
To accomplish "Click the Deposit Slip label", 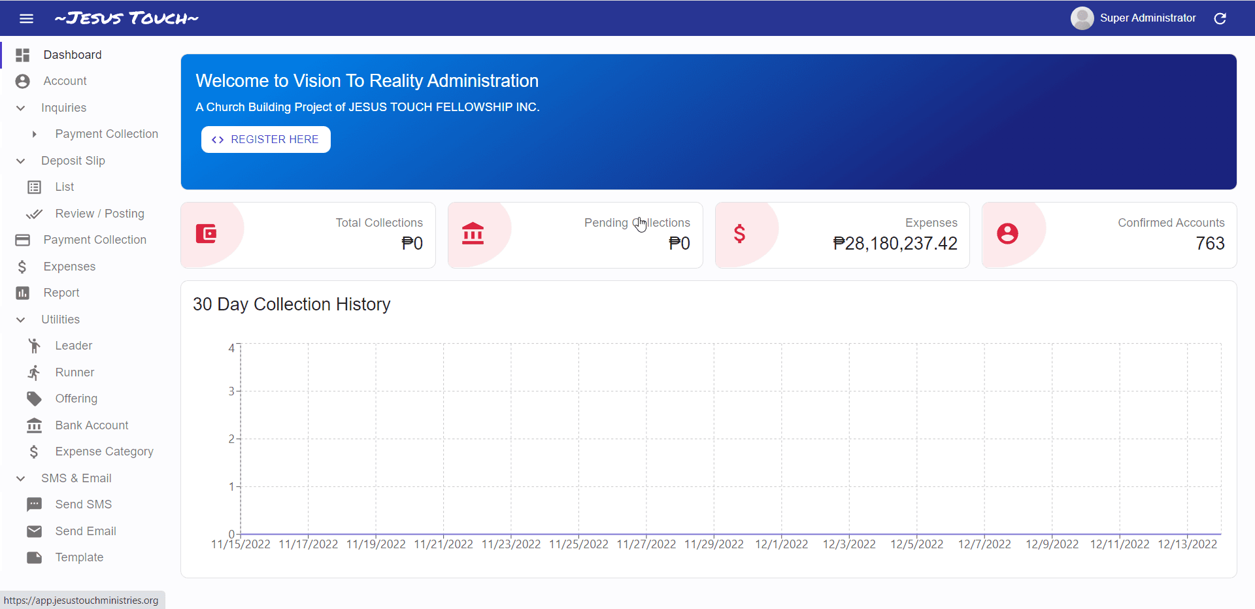I will tap(73, 161).
